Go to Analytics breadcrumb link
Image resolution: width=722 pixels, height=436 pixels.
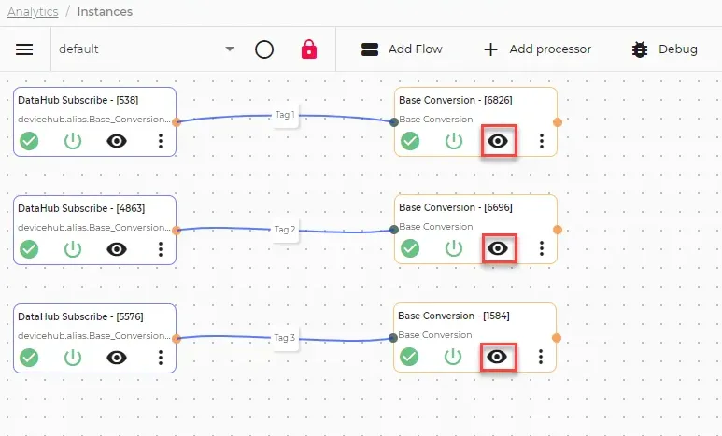tap(33, 11)
